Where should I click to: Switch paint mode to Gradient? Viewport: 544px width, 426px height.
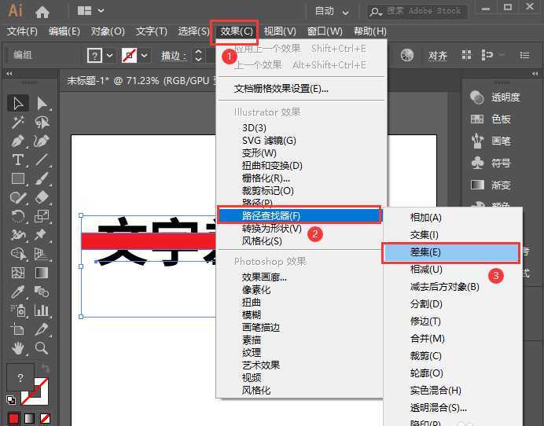click(28, 419)
